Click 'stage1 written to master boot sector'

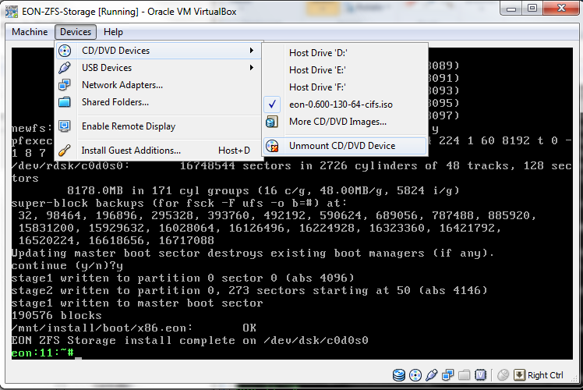tap(137, 303)
